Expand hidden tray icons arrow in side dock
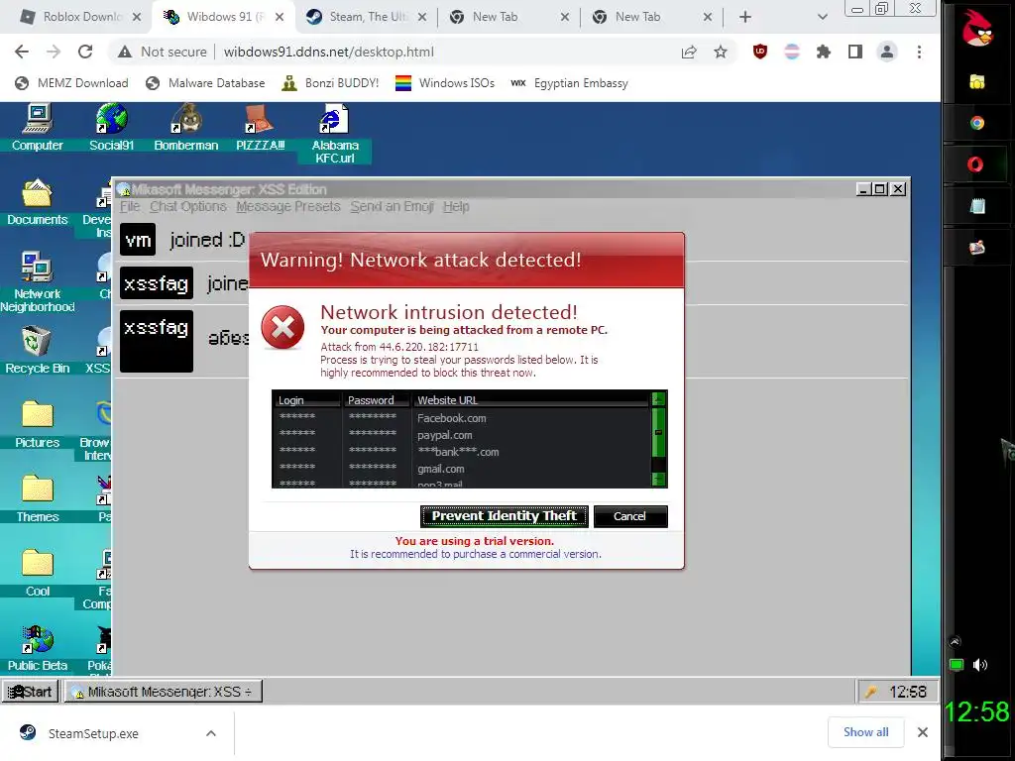This screenshot has height=761, width=1015. click(x=955, y=642)
